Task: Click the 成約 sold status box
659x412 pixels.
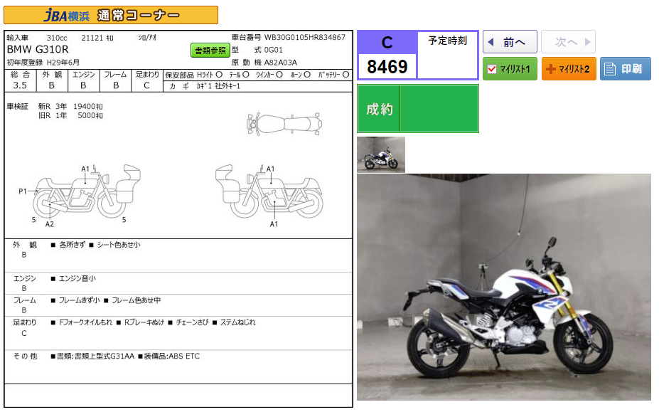Action: point(418,109)
